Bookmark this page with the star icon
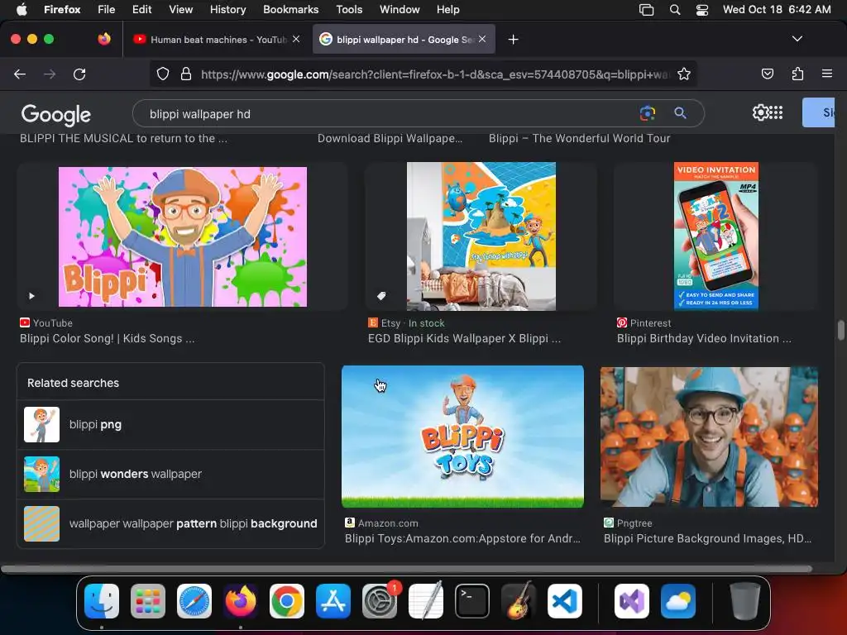 pyautogui.click(x=684, y=74)
